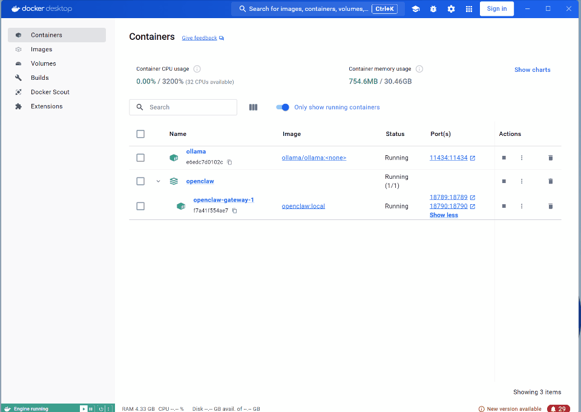Open the notifications bell showing 29
The height and width of the screenshot is (412, 581).
click(x=559, y=408)
